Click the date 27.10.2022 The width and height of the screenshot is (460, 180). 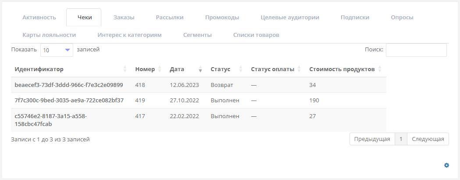pyautogui.click(x=184, y=101)
